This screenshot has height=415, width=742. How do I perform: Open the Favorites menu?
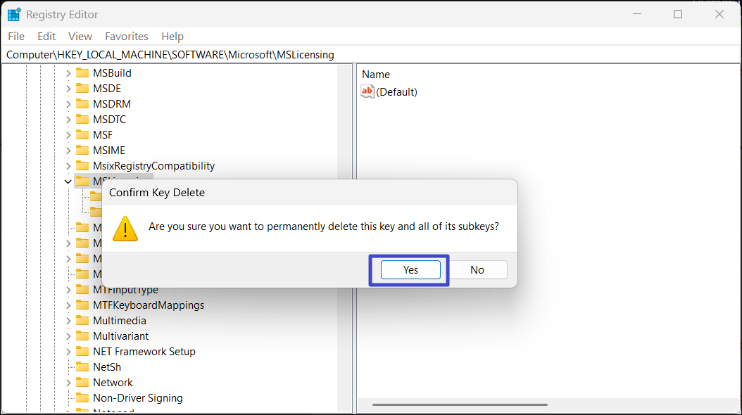(126, 37)
